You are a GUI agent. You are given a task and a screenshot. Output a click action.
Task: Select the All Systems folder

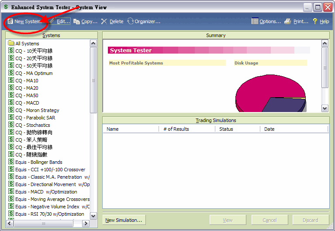(24, 44)
